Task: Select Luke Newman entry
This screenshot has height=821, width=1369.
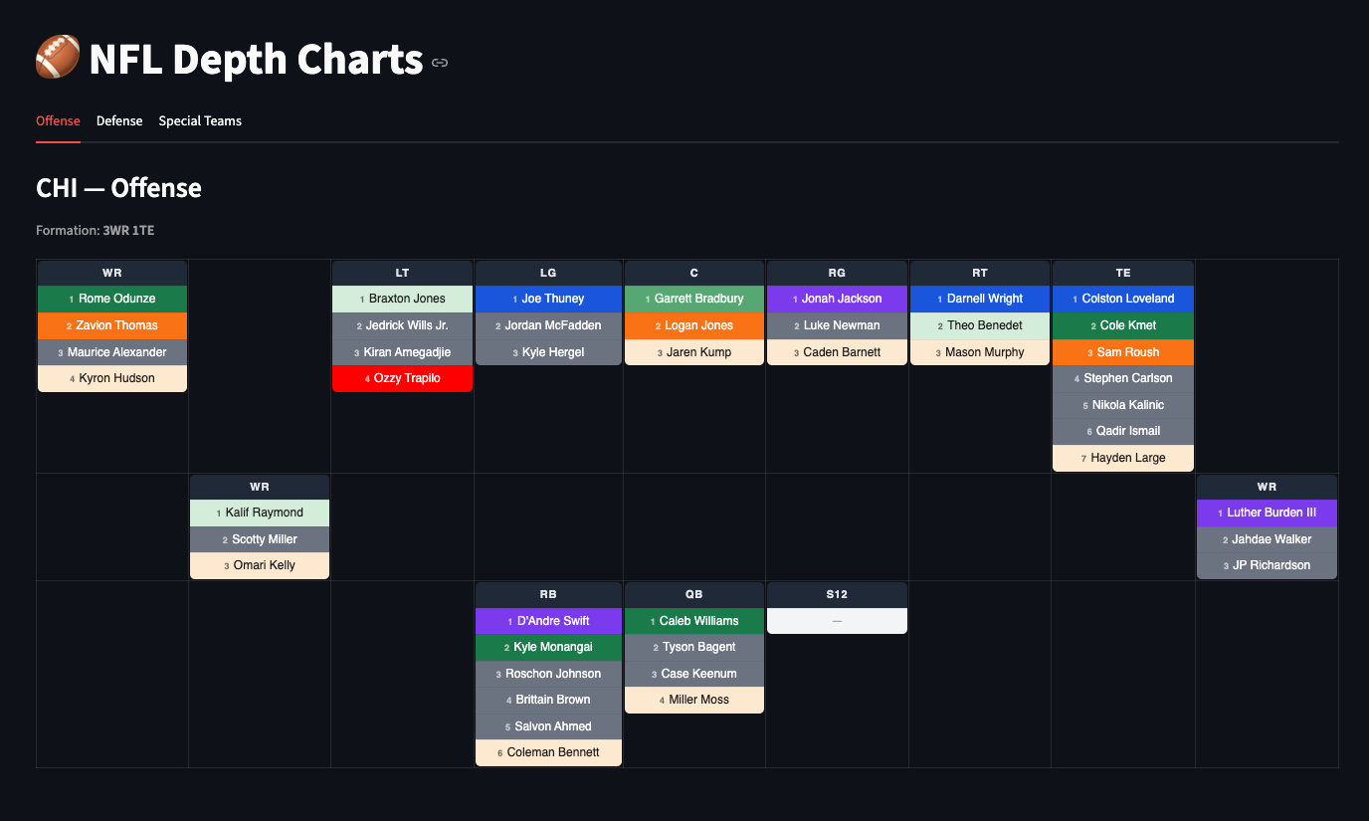Action: click(837, 325)
